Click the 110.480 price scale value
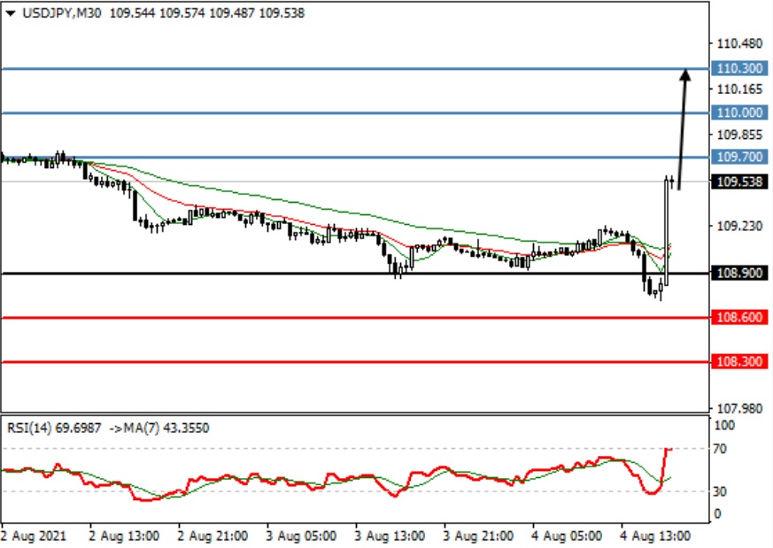The height and width of the screenshot is (548, 773). click(x=739, y=44)
